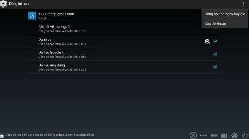Toggle the Dữ liệu Google Fit checkbox
This screenshot has width=249, height=139.
215,54
